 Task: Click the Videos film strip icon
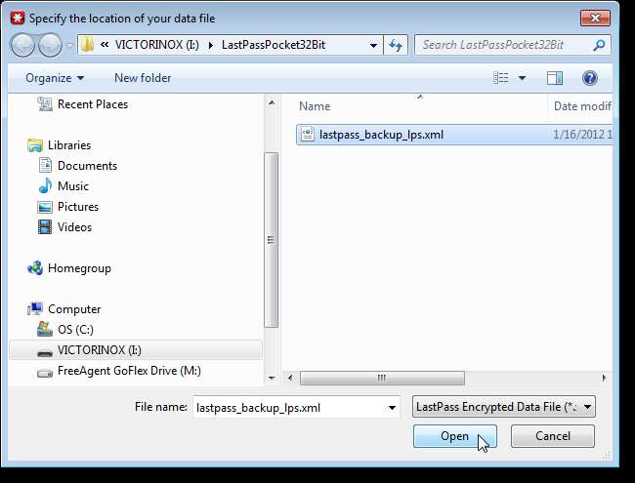[45, 227]
